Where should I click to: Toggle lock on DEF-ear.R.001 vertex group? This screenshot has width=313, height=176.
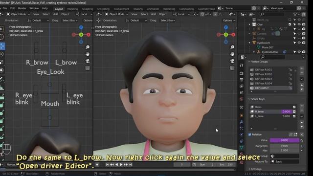pos(290,69)
